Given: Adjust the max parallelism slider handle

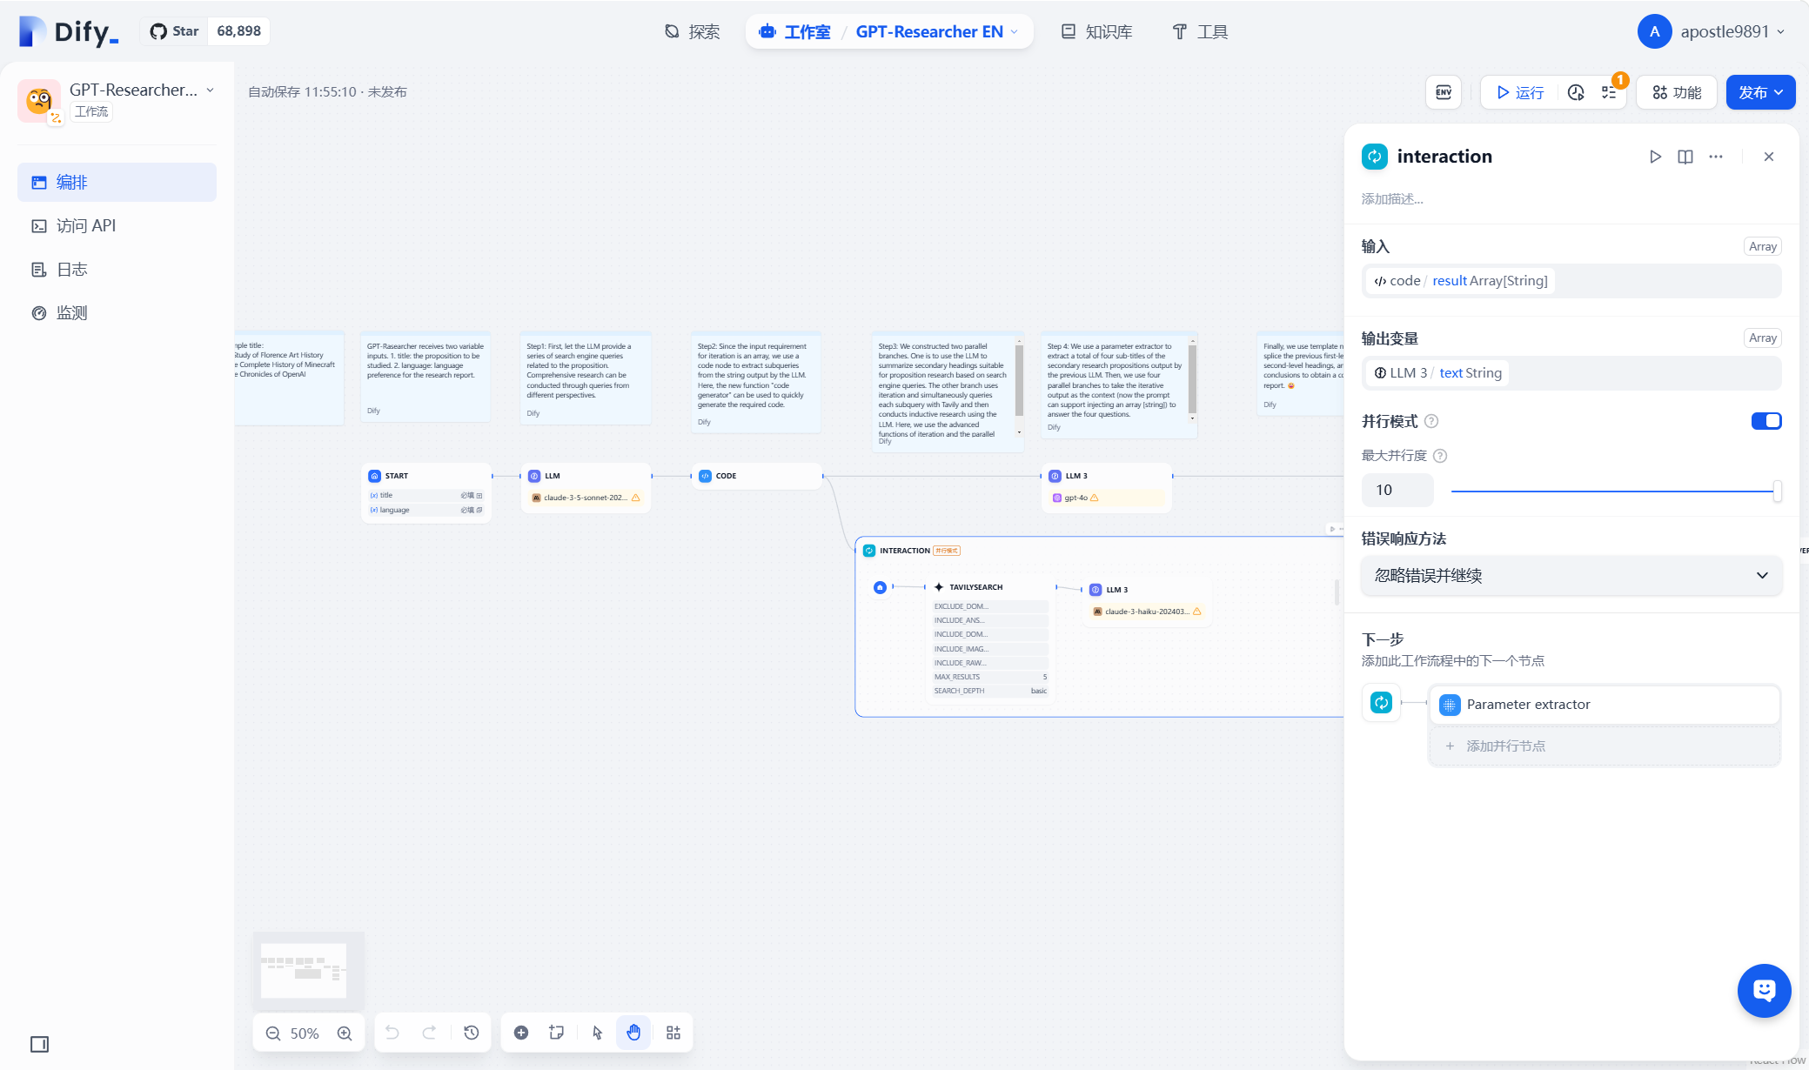Looking at the screenshot, I should click(1777, 491).
